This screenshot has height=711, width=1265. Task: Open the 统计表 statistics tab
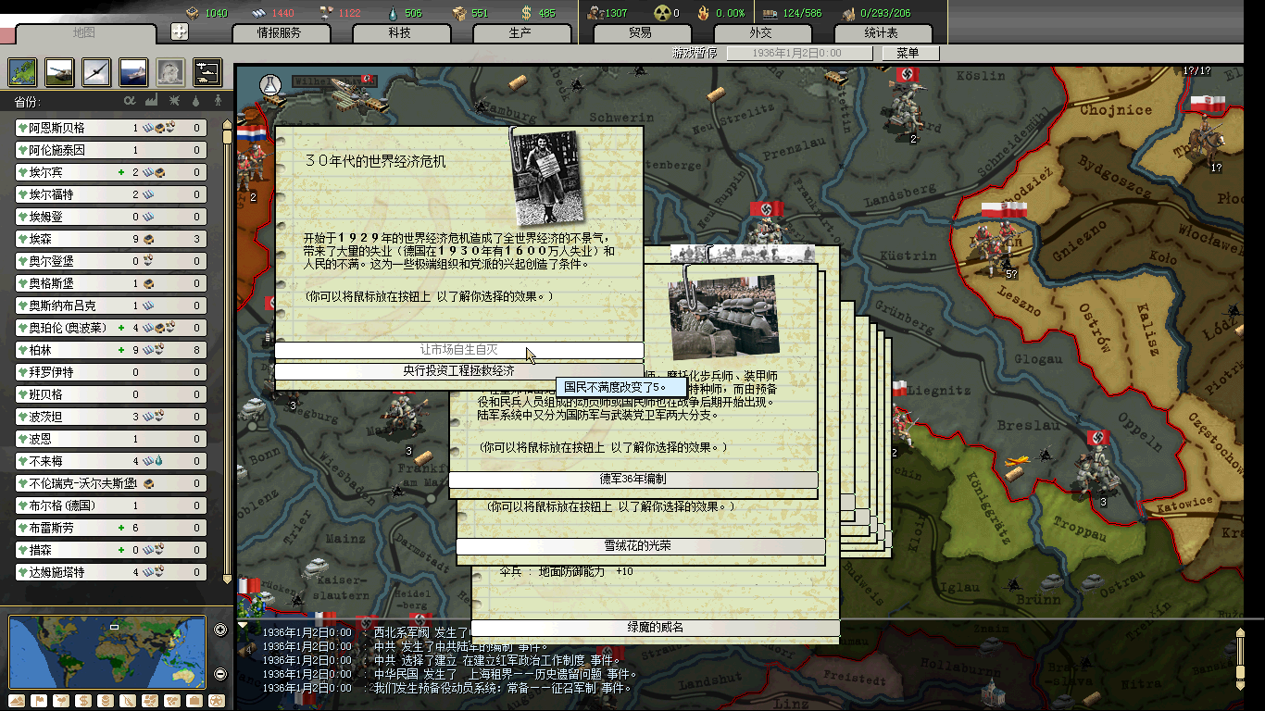(882, 33)
